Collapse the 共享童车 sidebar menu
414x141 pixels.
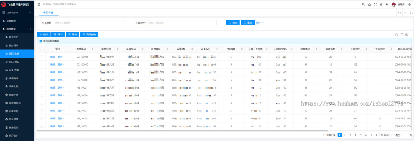[x=17, y=29]
